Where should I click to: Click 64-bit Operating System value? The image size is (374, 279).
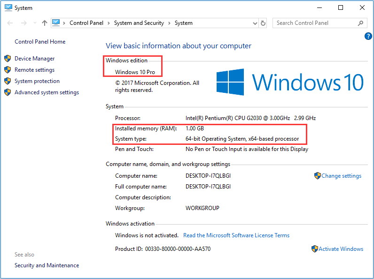(x=242, y=139)
